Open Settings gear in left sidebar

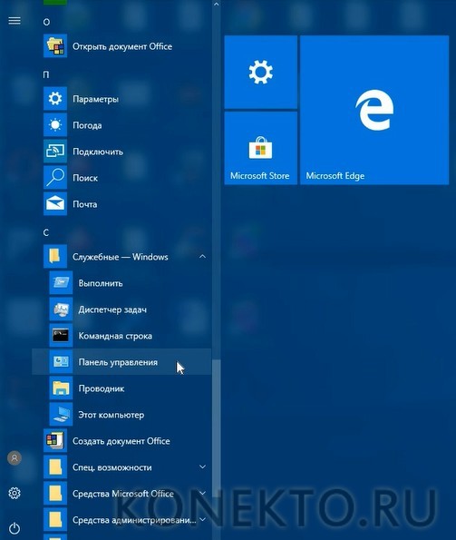coord(15,493)
